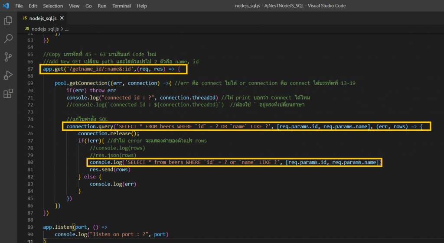The image size is (444, 243).
Task: Open the Help menu
Action: (142, 6)
